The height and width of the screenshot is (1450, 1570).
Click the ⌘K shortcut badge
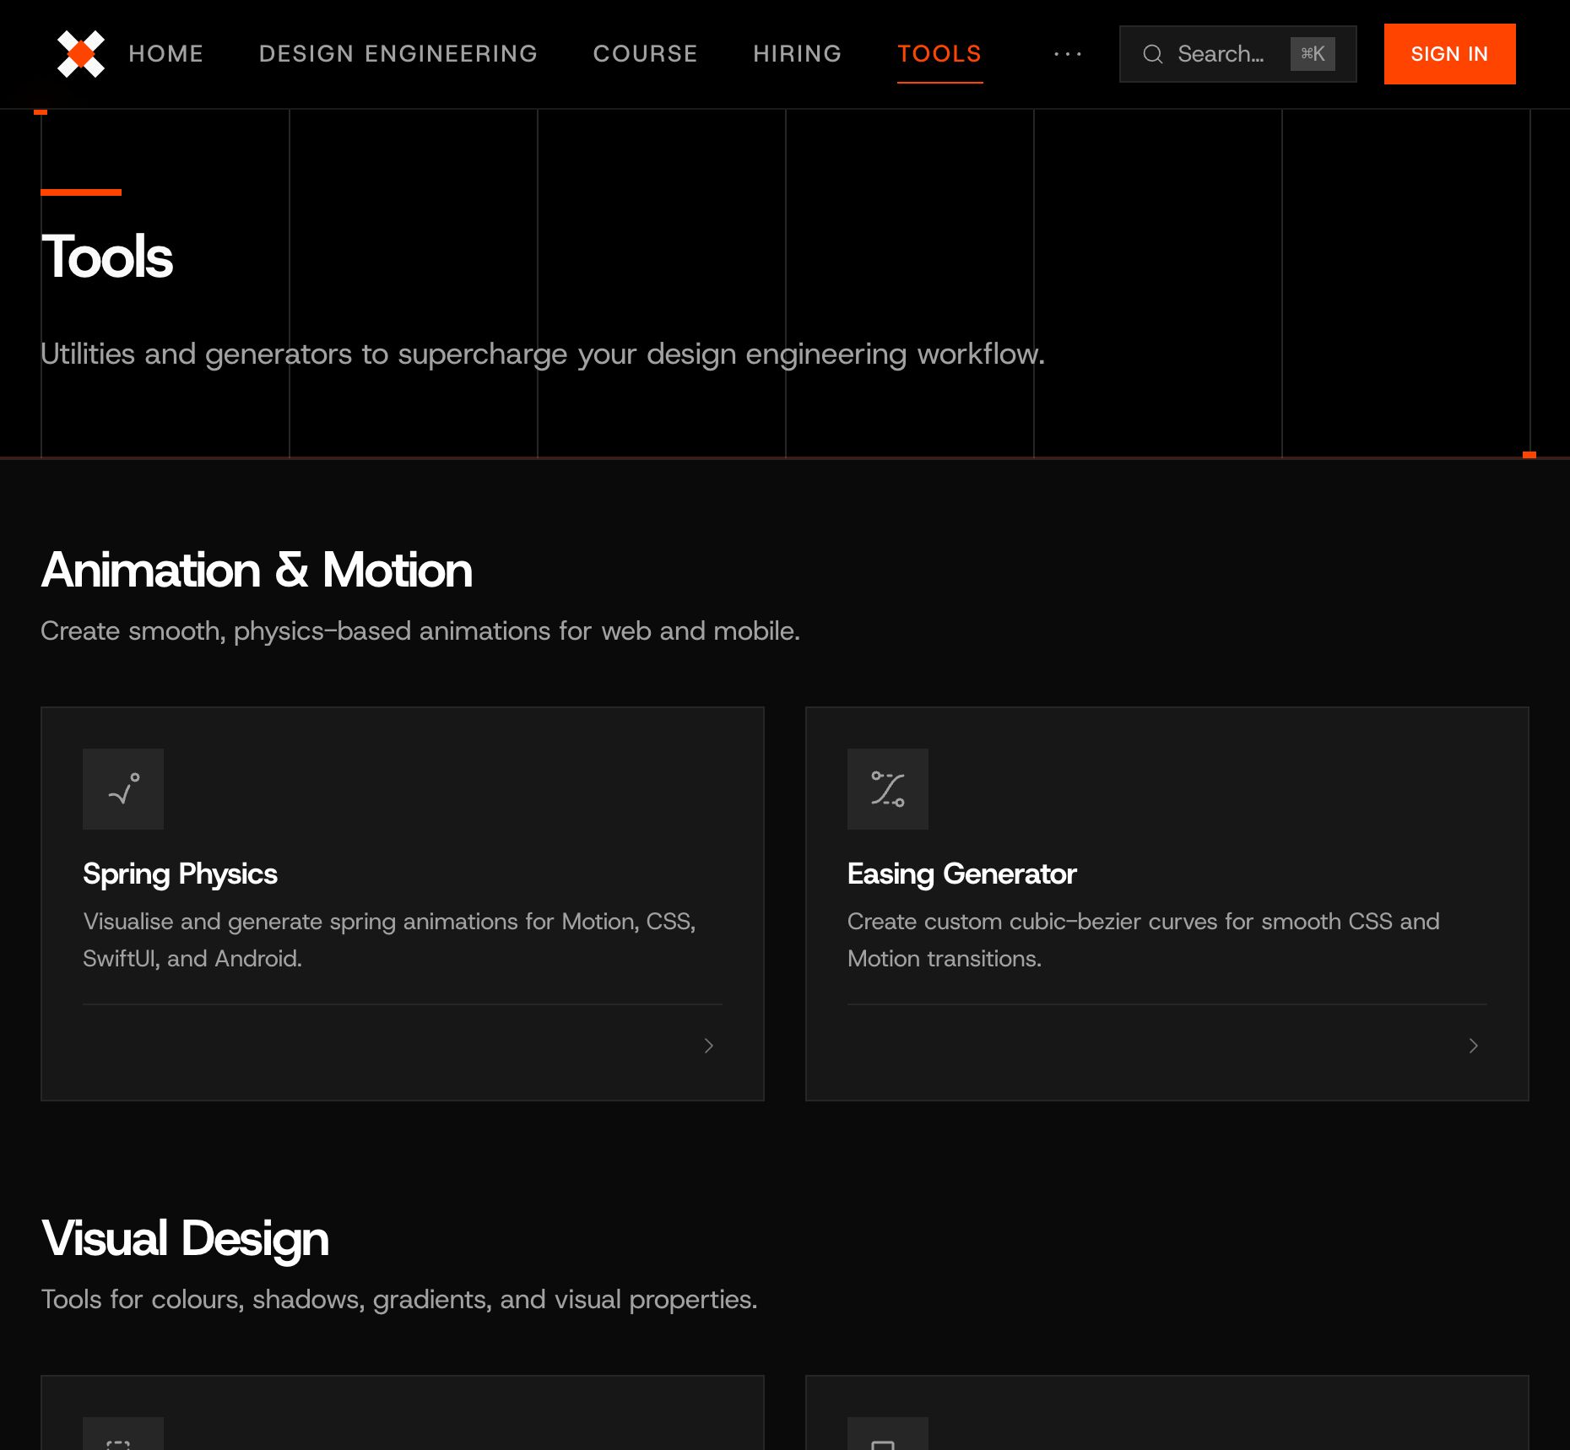click(1313, 54)
